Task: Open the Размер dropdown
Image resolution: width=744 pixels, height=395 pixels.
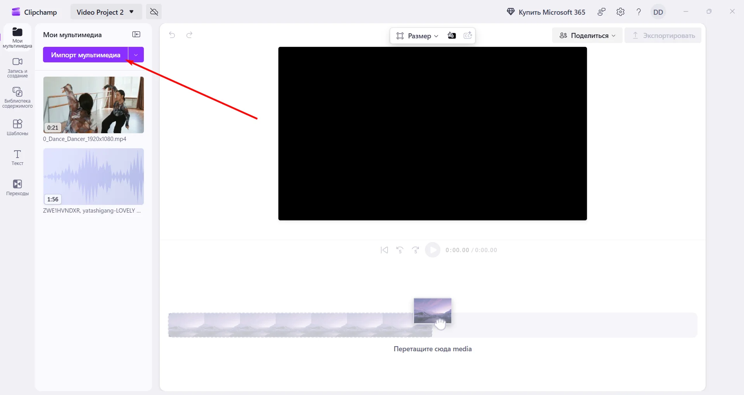Action: tap(417, 36)
